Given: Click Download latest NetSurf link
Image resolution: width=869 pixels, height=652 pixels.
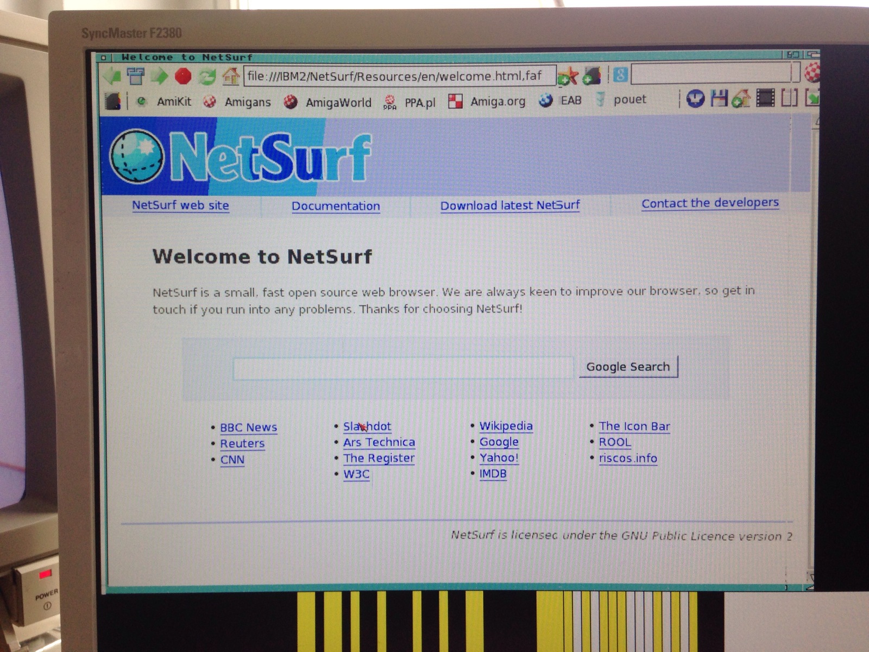Looking at the screenshot, I should point(510,205).
